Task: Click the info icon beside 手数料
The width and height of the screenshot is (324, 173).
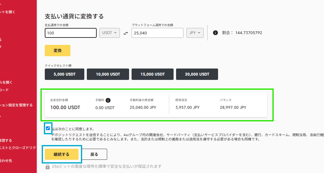Action: pyautogui.click(x=108, y=100)
